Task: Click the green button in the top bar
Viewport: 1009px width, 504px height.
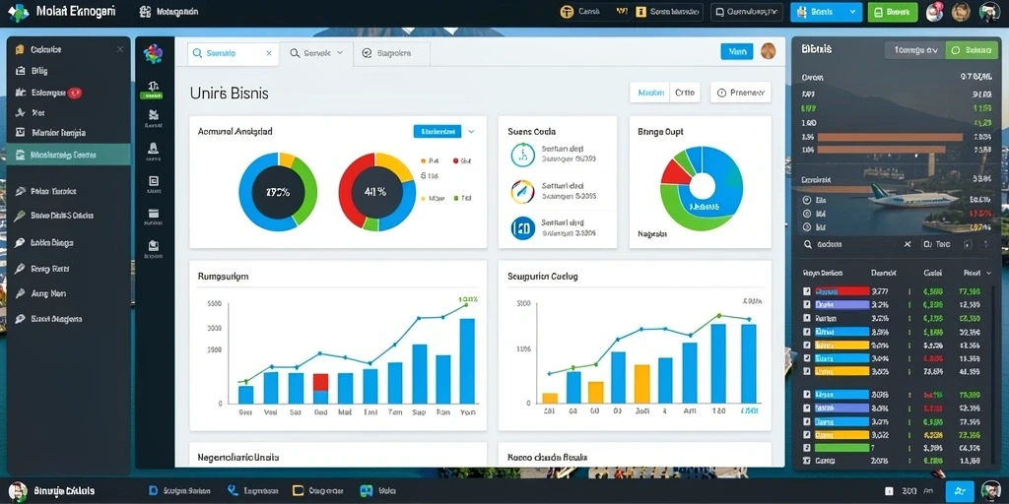Action: pos(893,12)
